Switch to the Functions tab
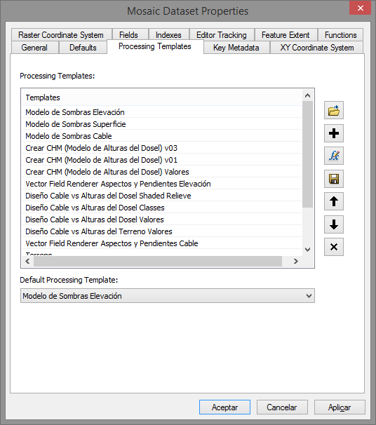The height and width of the screenshot is (425, 376). (340, 35)
